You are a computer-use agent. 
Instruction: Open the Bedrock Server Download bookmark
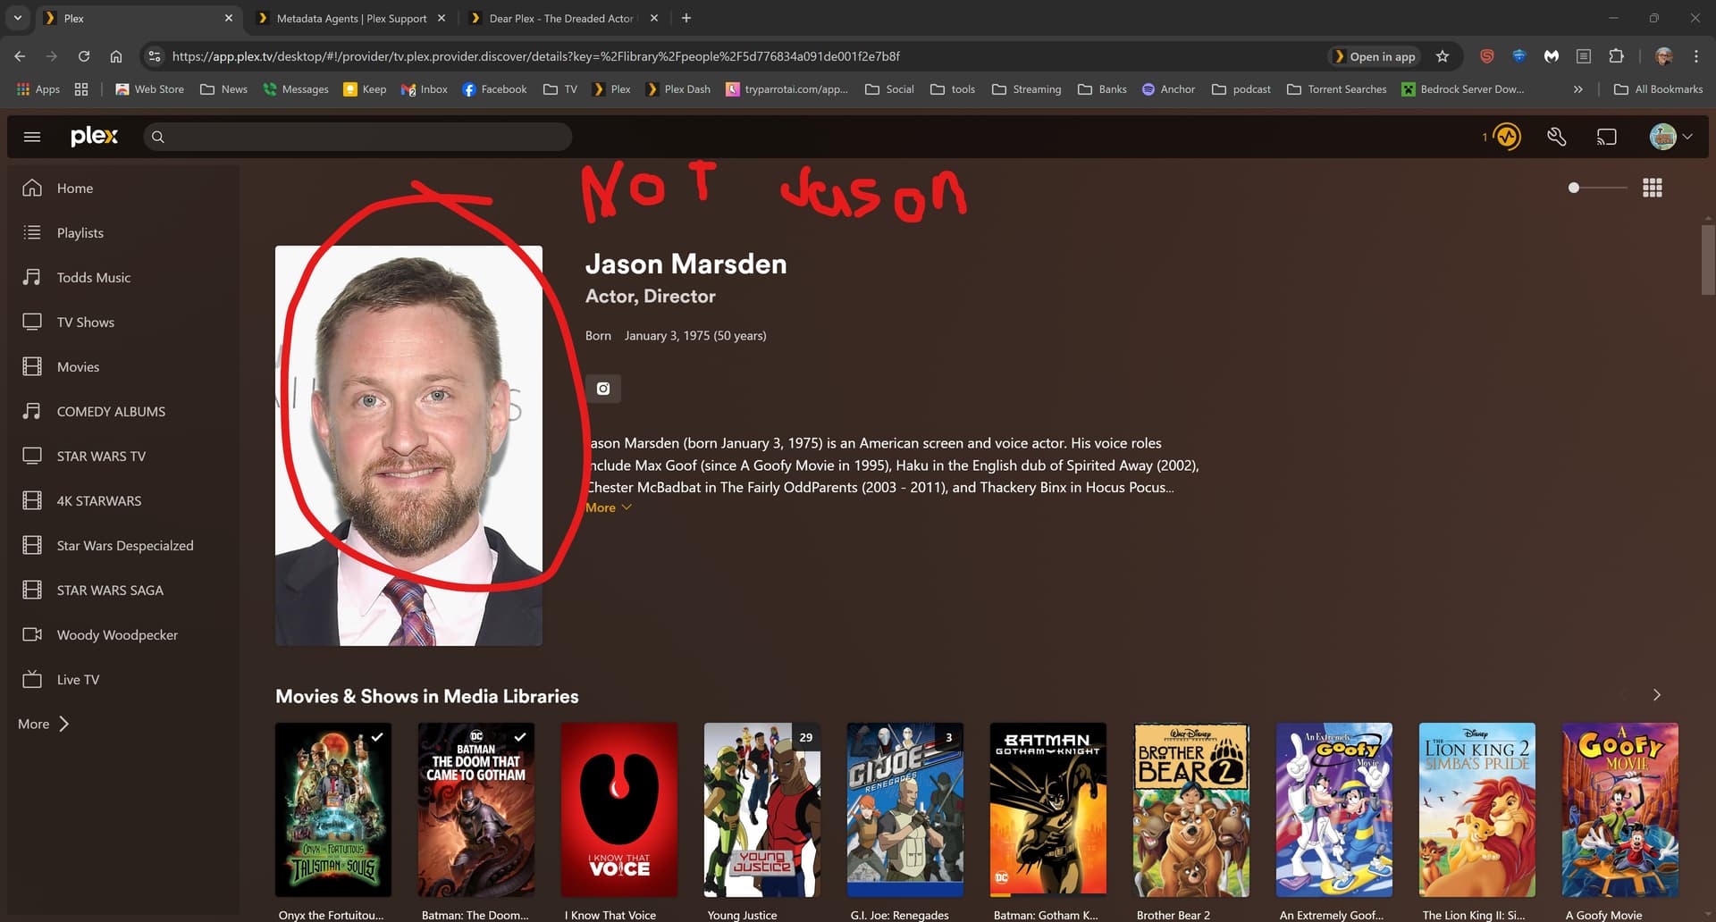tap(1463, 89)
